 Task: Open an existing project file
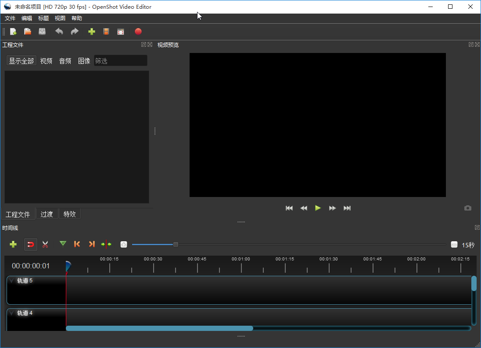coord(27,32)
